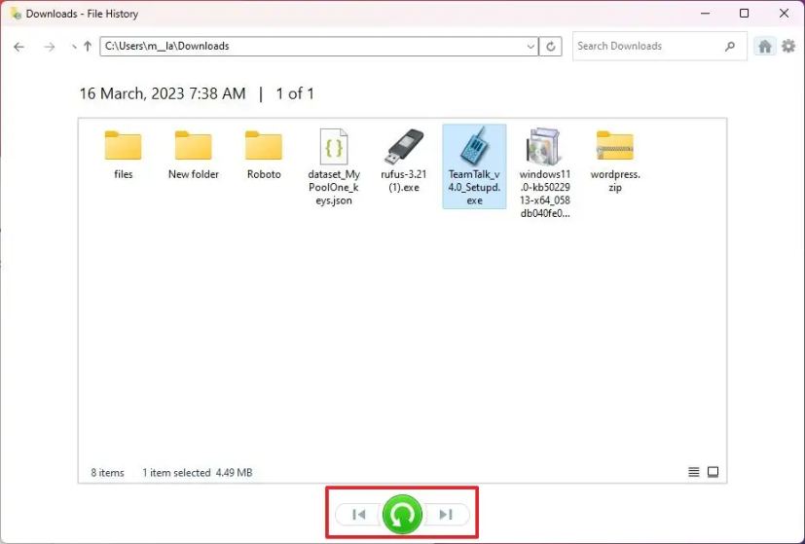
Task: Click the green Restore button
Action: click(x=402, y=514)
